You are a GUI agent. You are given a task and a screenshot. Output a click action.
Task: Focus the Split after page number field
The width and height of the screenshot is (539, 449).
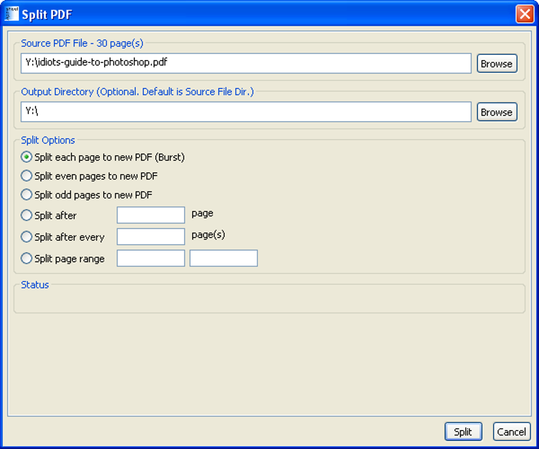pos(151,215)
